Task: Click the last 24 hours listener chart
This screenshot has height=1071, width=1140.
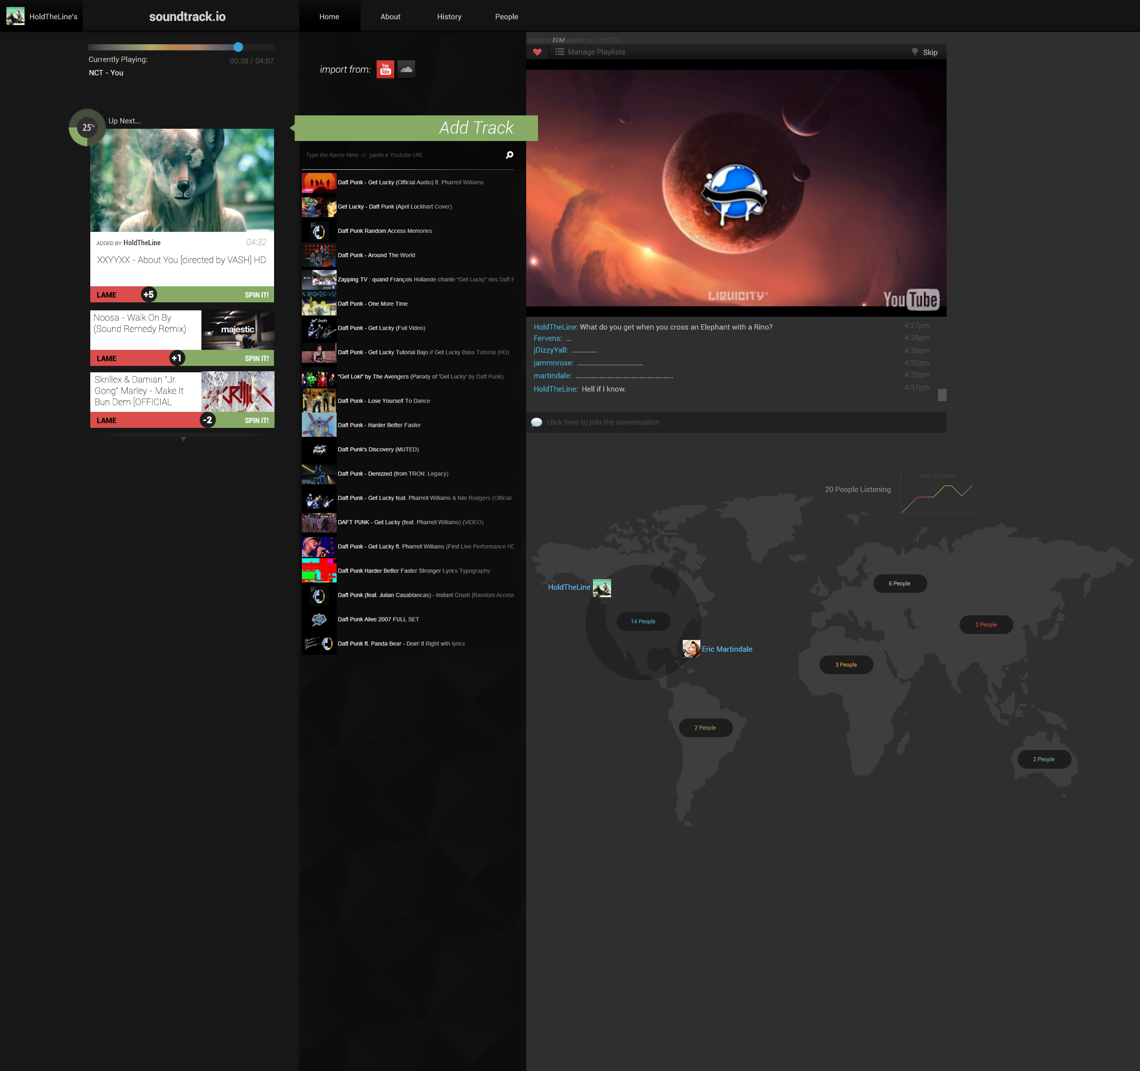Action: pos(937,494)
